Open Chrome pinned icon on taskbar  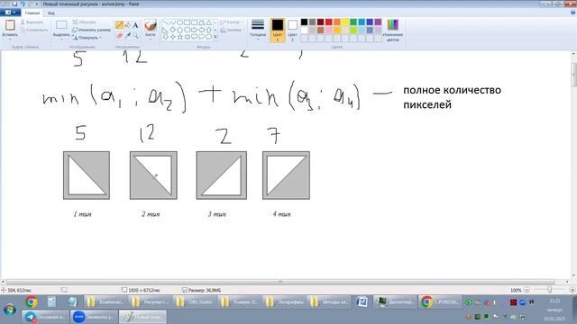pos(32,302)
